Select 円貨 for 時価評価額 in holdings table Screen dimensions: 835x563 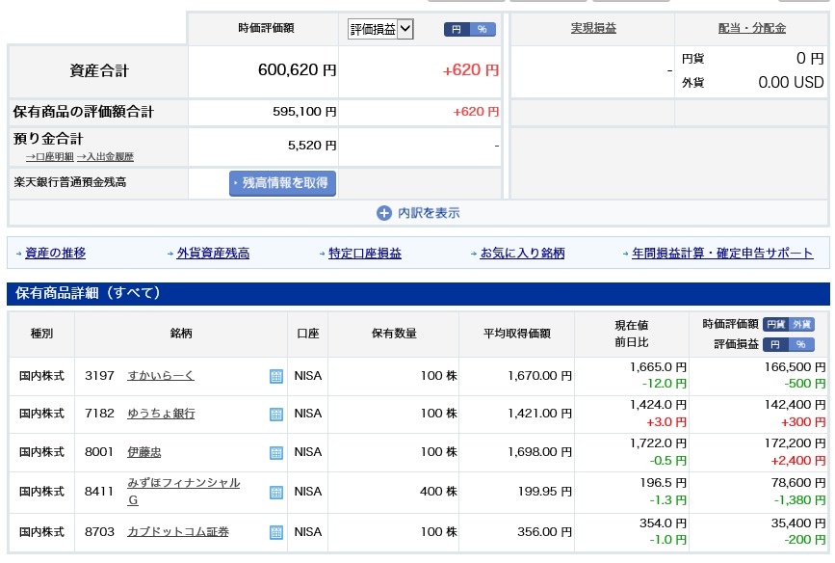click(776, 325)
